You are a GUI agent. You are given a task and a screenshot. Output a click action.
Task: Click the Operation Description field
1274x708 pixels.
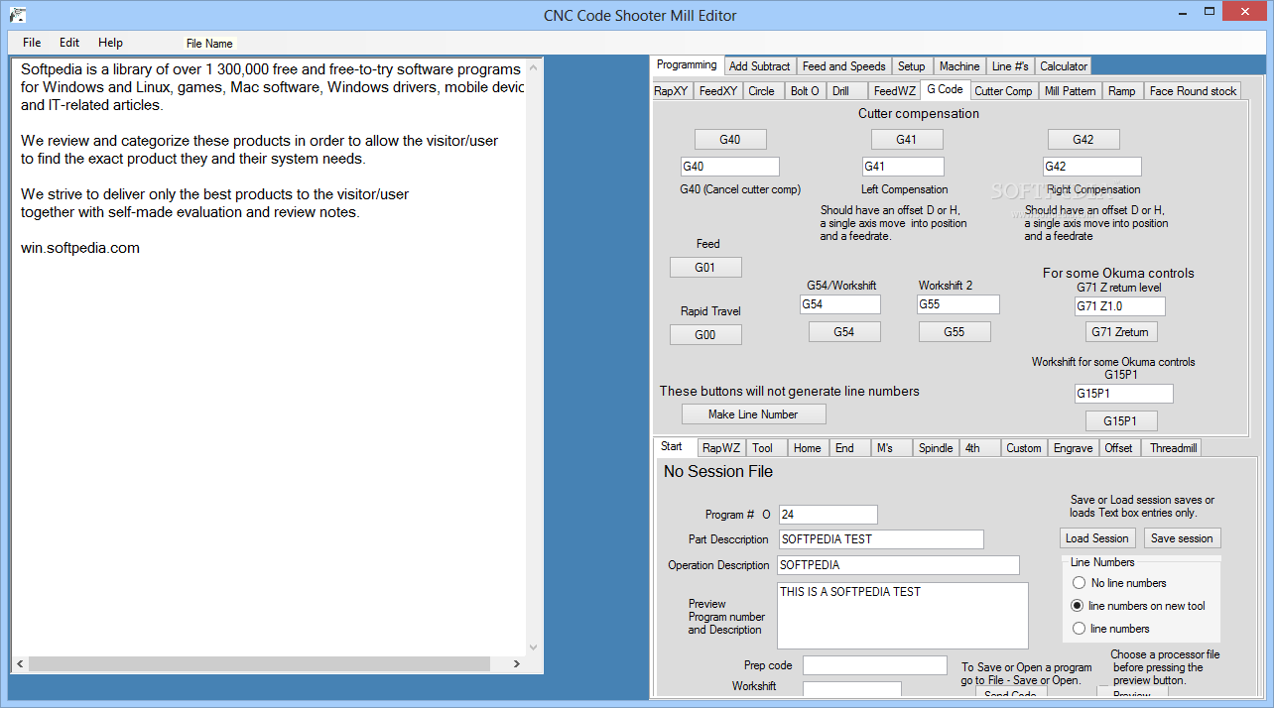coord(898,565)
